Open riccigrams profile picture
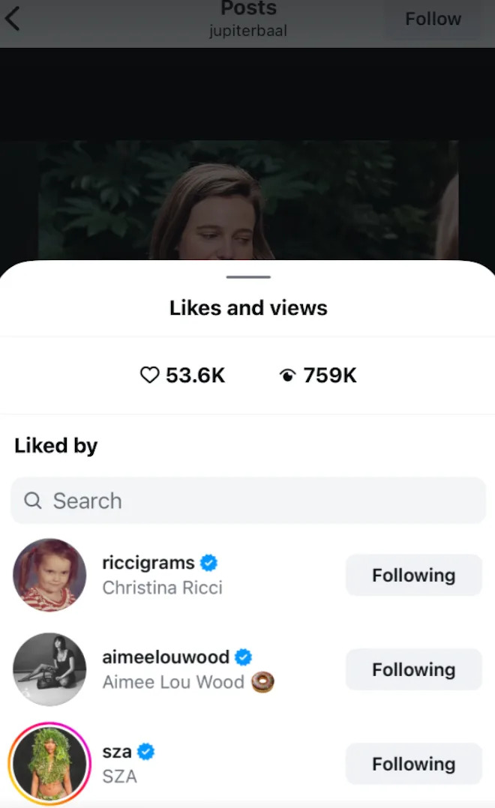495x808 pixels. [x=49, y=575]
